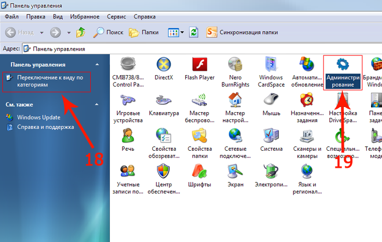Open the Экран display icon
Viewport: 382px width, 242px height.
[235, 171]
